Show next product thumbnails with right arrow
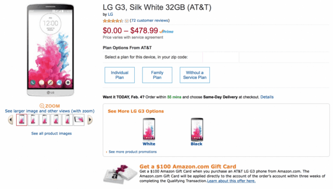Screen dimensions: 333x189 [x=90, y=120]
